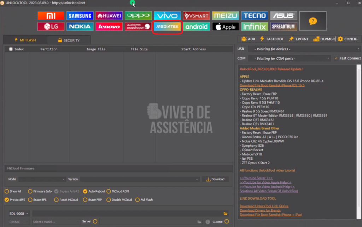Open the CONFIG settings
This screenshot has height=227, width=362.
coord(348,39)
